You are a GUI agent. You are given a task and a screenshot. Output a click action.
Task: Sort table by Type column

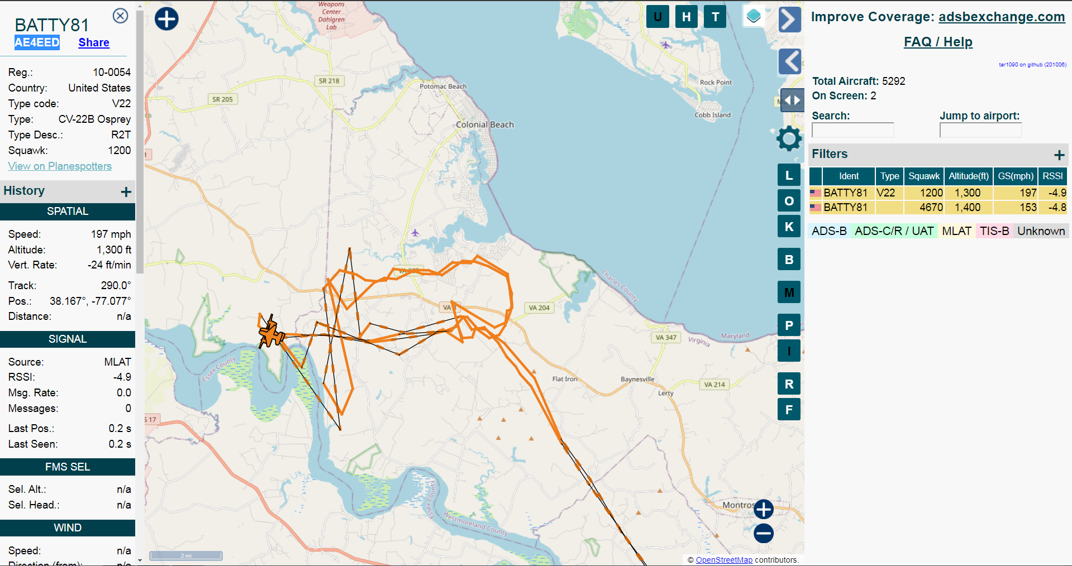tap(889, 176)
